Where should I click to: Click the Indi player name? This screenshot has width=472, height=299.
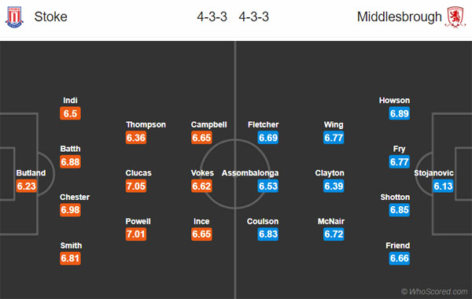(x=70, y=100)
